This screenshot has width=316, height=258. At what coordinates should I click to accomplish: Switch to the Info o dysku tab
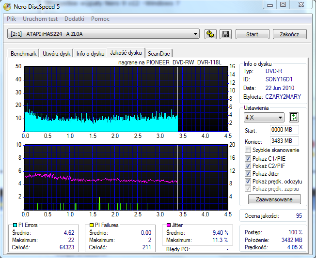90,54
